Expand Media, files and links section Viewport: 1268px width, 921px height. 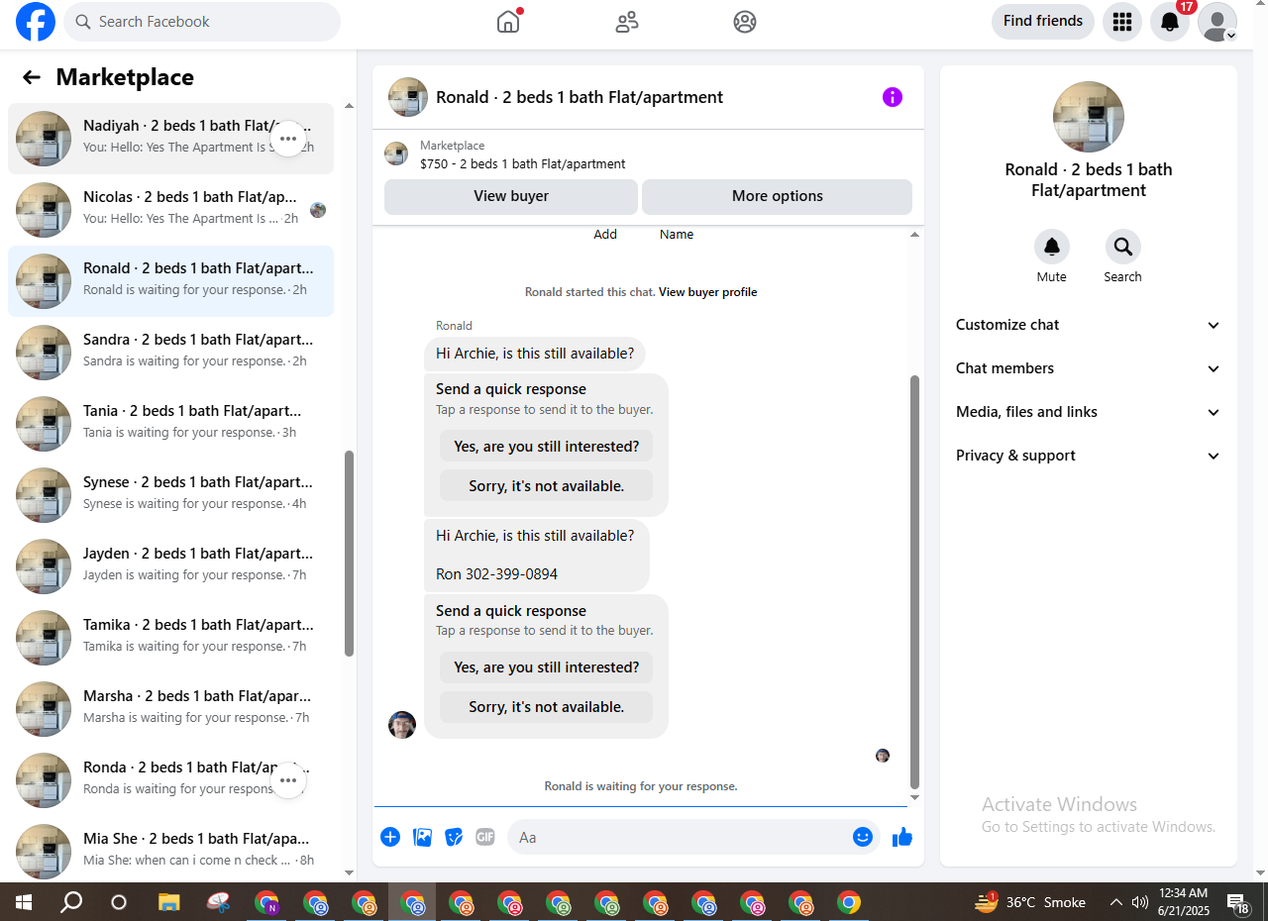coord(1089,412)
